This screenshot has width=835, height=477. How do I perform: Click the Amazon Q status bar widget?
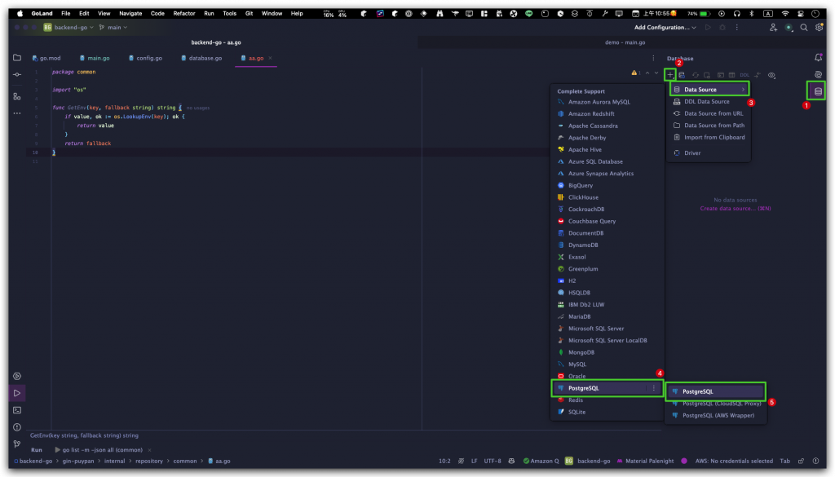click(541, 461)
